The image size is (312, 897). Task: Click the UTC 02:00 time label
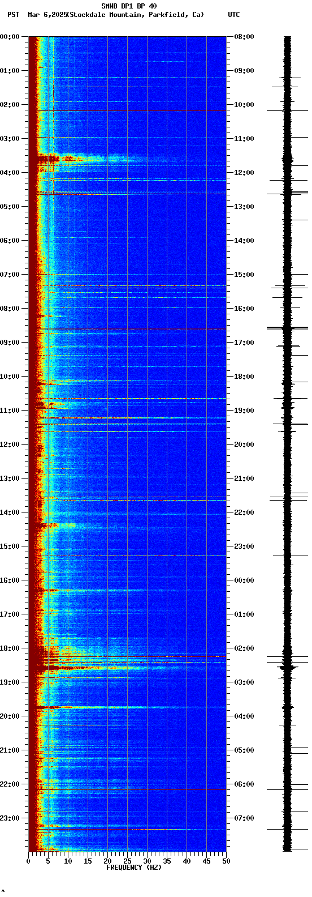click(x=244, y=648)
